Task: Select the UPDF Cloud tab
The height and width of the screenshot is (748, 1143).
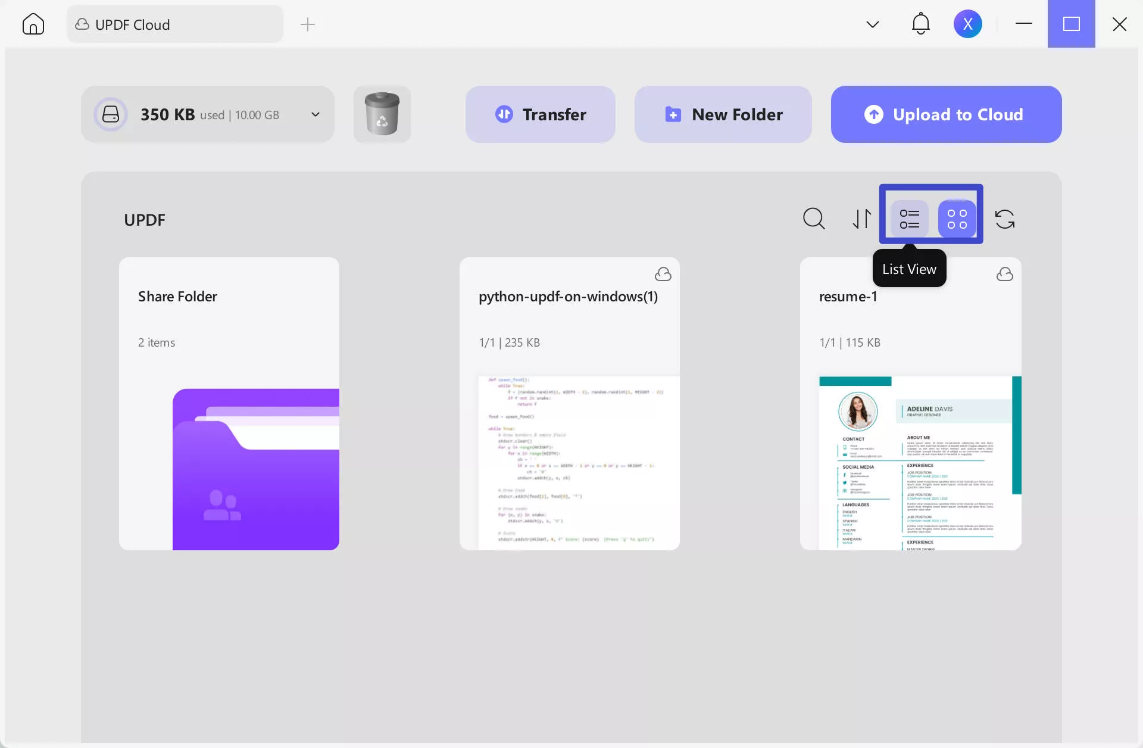Action: coord(174,24)
